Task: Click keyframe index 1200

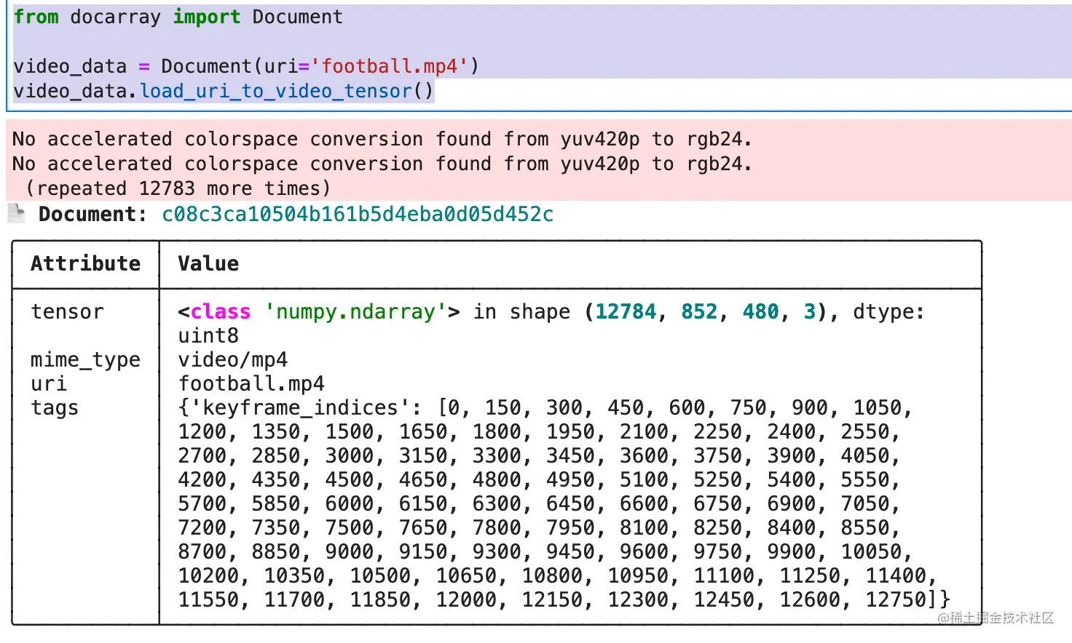Action: (202, 432)
